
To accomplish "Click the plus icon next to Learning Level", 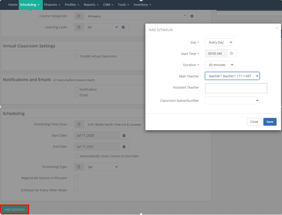I will 123,27.
